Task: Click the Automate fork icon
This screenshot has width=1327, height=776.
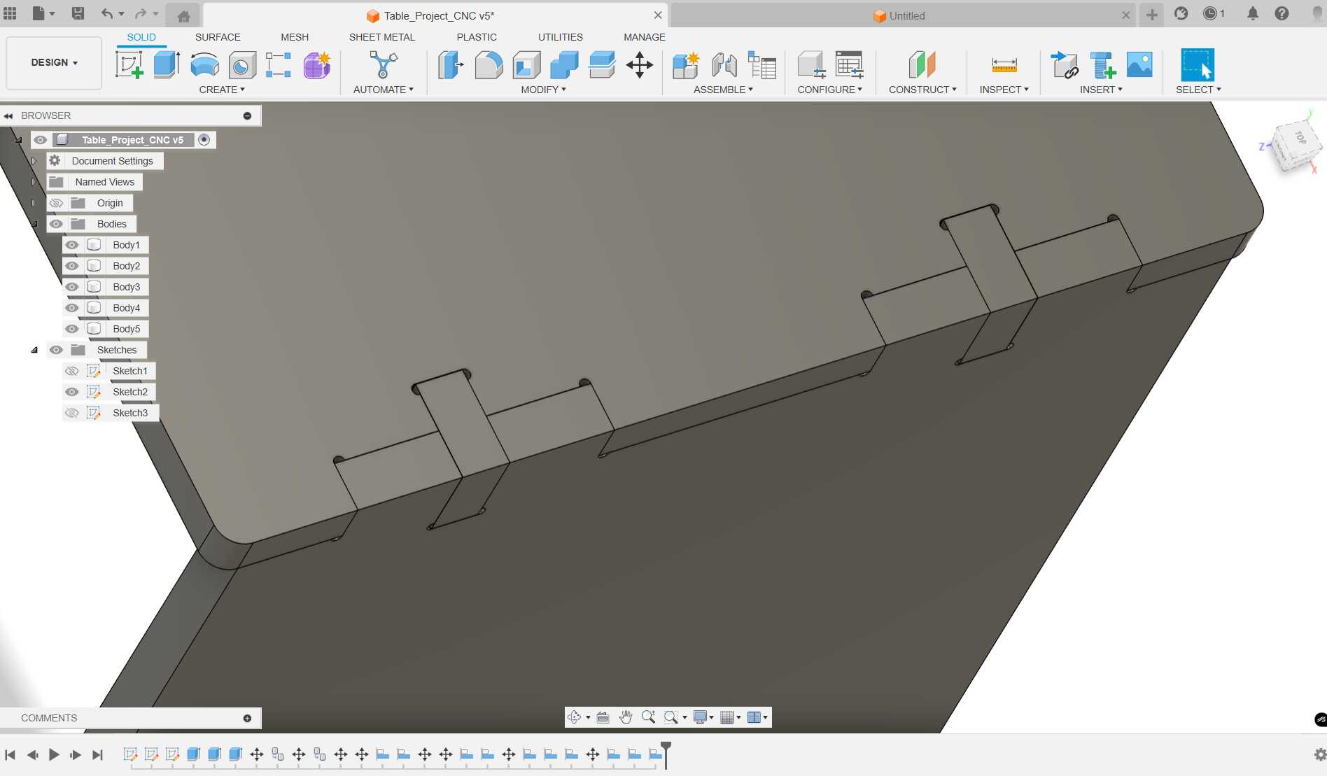Action: (x=383, y=65)
